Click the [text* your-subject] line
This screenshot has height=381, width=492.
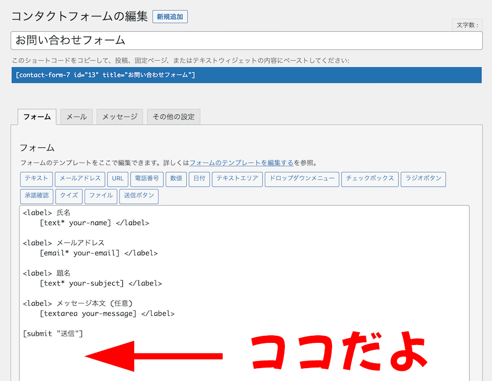click(101, 283)
